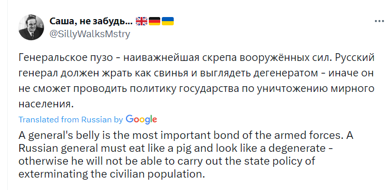Click the author's profile avatar photo
Viewport: 391px width, 190px height.
(x=32, y=27)
